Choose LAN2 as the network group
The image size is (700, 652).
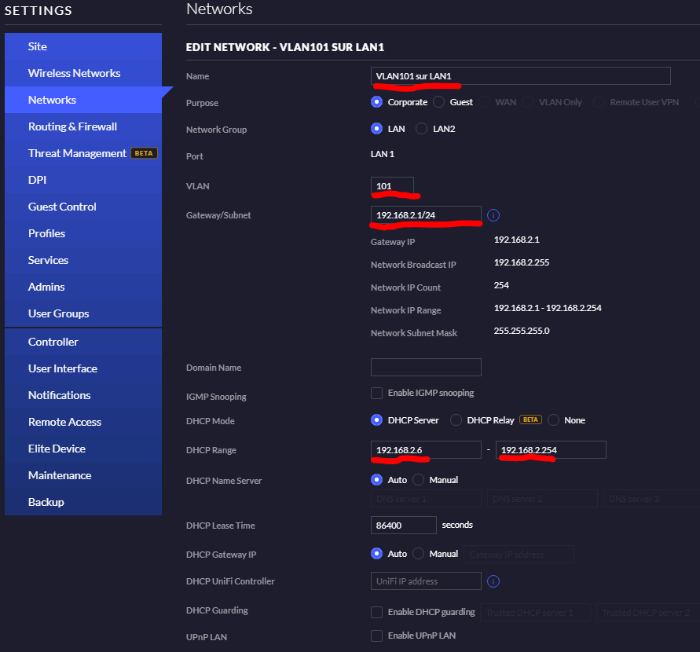421,129
